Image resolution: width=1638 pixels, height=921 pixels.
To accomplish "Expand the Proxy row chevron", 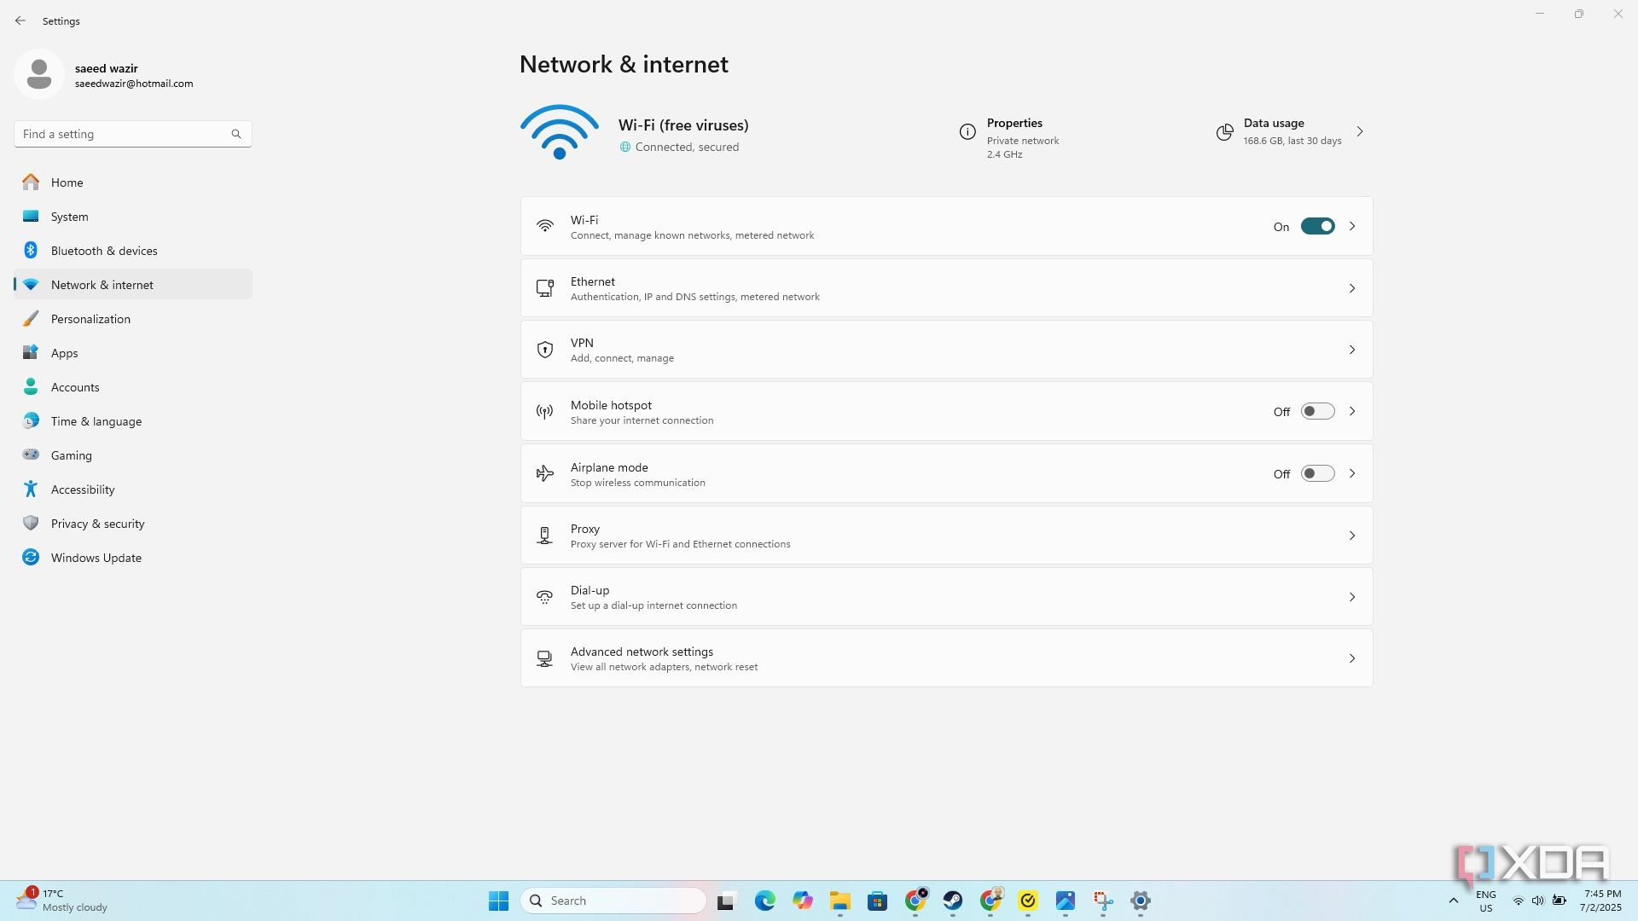I will 1352,536.
